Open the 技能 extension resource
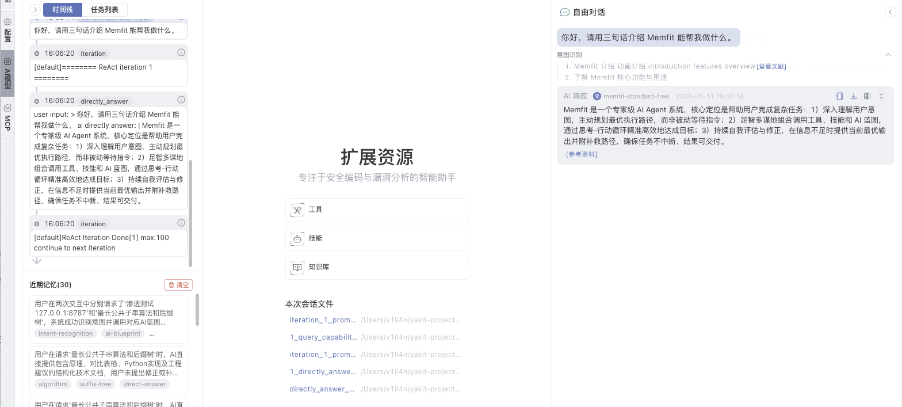The image size is (902, 407). tap(377, 238)
